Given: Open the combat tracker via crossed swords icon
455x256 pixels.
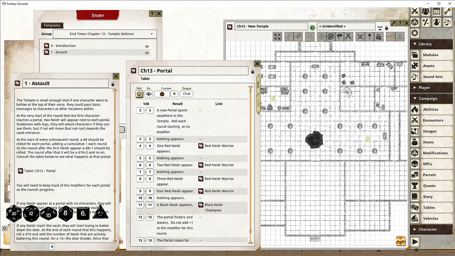Looking at the screenshot, I should [415, 11].
